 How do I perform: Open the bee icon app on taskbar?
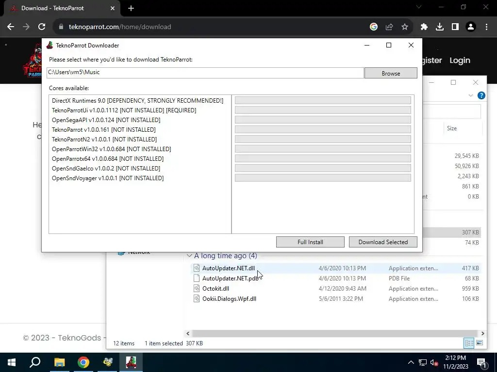click(x=107, y=362)
